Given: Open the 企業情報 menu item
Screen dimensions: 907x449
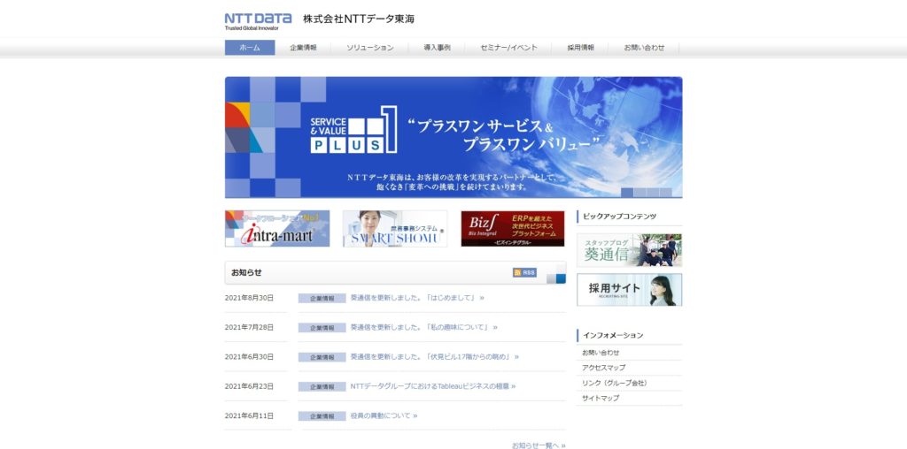Looking at the screenshot, I should 303,48.
